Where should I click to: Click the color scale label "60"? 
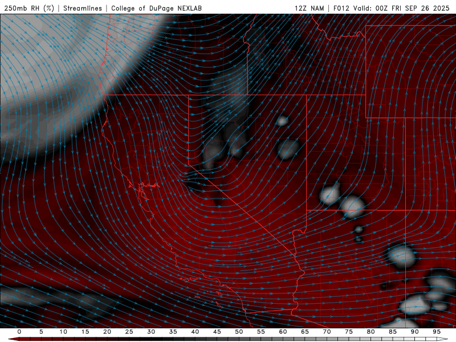point(283,332)
